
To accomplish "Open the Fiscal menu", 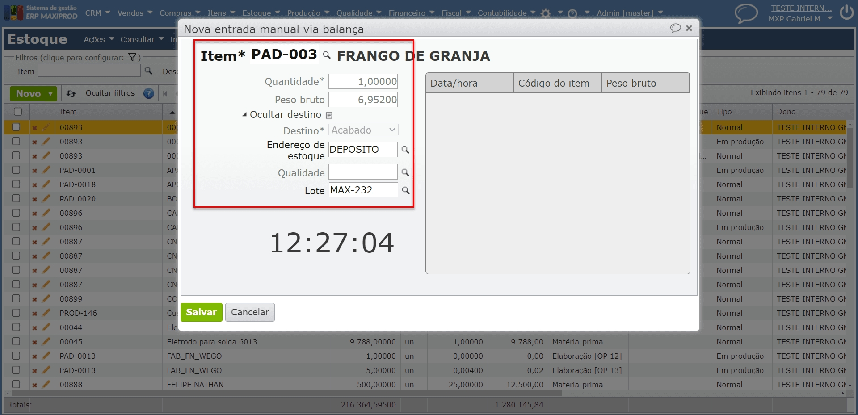I will pos(456,13).
